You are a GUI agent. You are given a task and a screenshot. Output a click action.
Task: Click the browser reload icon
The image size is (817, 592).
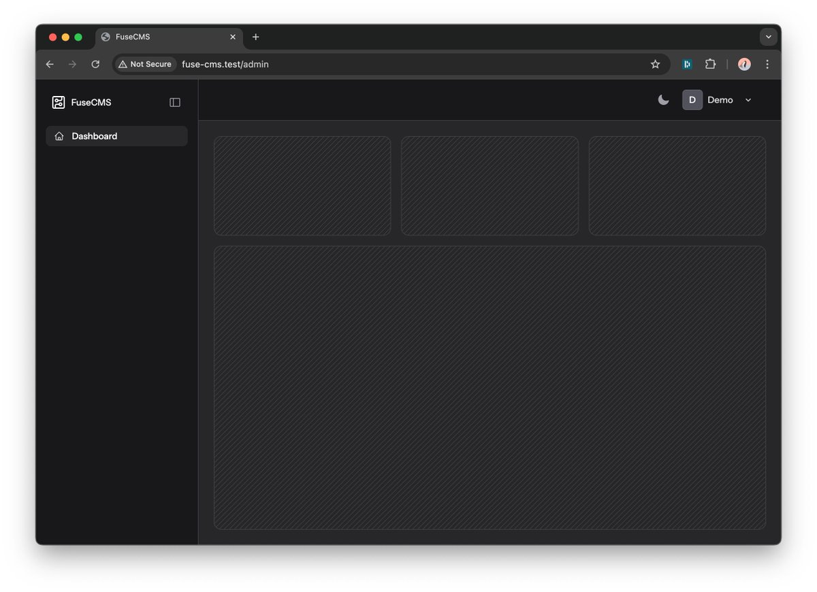pyautogui.click(x=95, y=64)
